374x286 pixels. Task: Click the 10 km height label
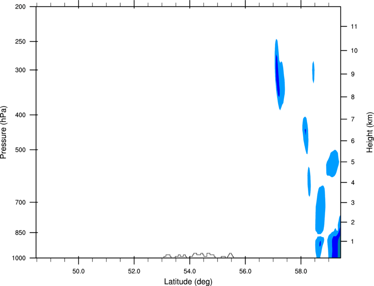point(354,51)
